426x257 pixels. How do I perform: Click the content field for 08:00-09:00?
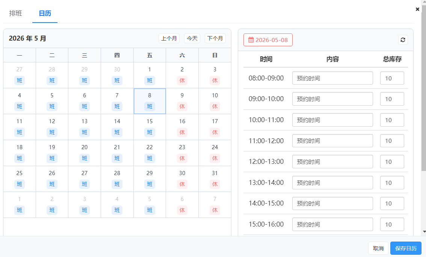pyautogui.click(x=332, y=78)
